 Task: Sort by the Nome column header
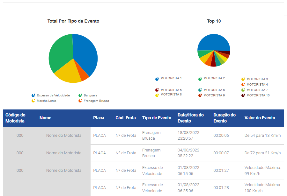[x=45, y=118]
